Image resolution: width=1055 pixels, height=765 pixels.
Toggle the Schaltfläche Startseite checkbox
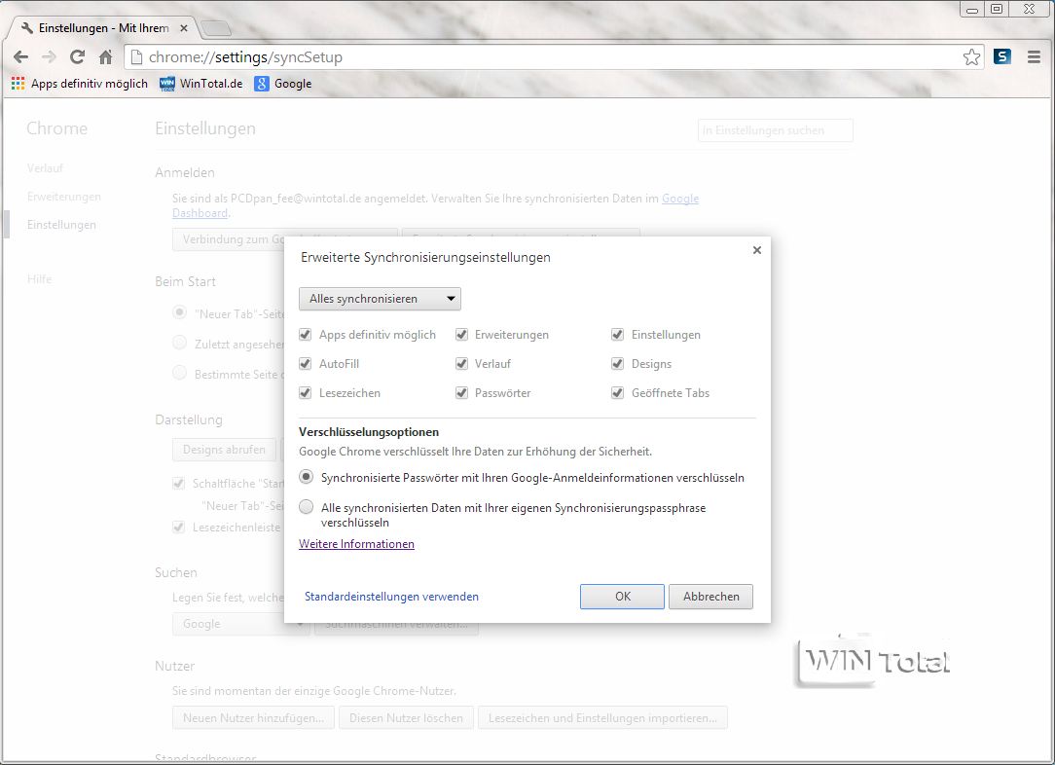click(179, 483)
